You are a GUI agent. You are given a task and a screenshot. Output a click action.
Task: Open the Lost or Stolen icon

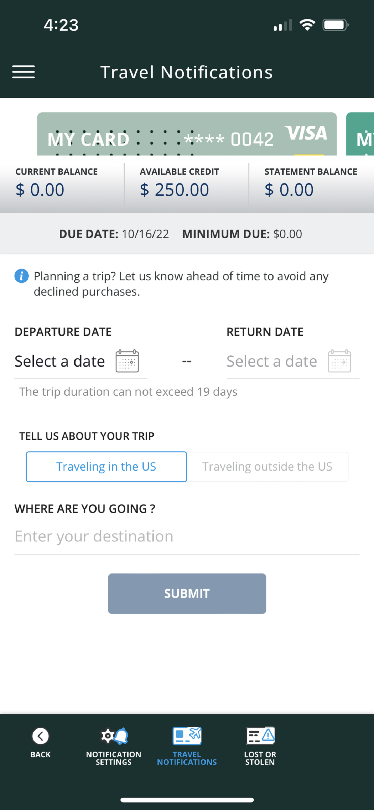[260, 736]
